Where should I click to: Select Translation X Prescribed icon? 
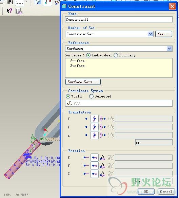point(103,119)
